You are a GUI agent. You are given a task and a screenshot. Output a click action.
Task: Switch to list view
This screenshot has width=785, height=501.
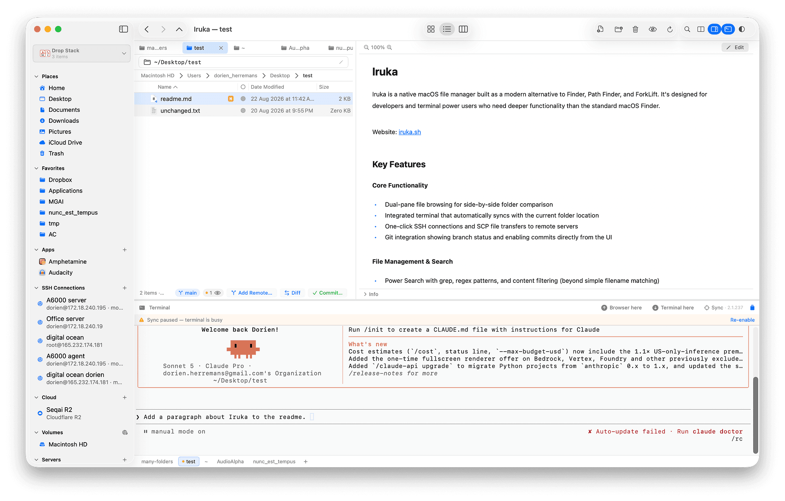447,29
